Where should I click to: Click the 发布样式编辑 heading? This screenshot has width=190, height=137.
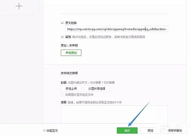[x=69, y=73]
